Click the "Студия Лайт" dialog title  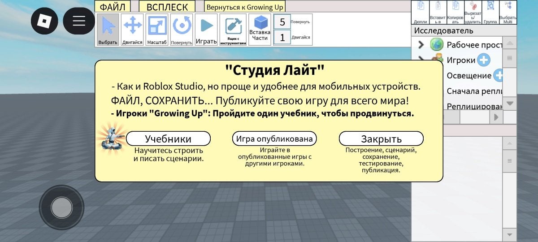[x=274, y=70]
